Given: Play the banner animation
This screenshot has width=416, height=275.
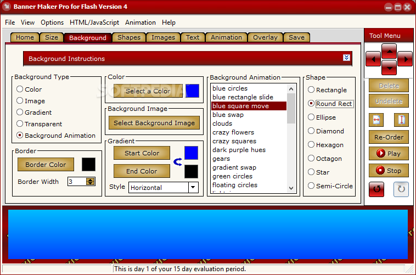Looking at the screenshot, I should click(x=389, y=154).
